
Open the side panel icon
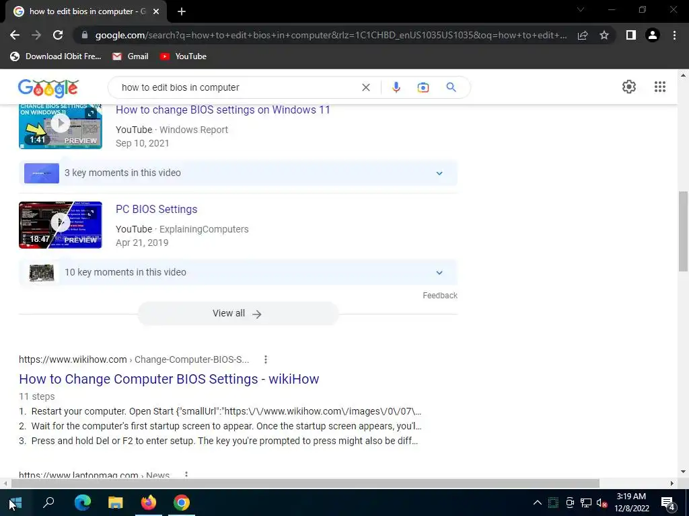coord(631,35)
